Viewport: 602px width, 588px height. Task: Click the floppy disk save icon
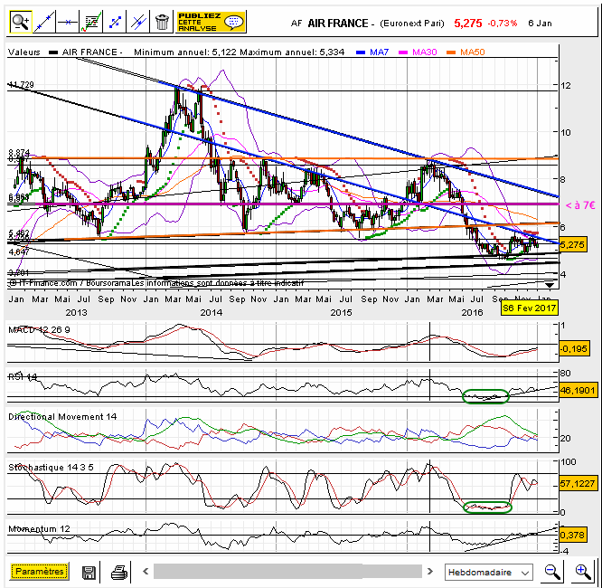(x=89, y=573)
